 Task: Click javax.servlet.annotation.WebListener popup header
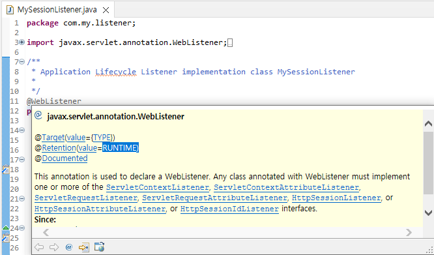point(116,117)
